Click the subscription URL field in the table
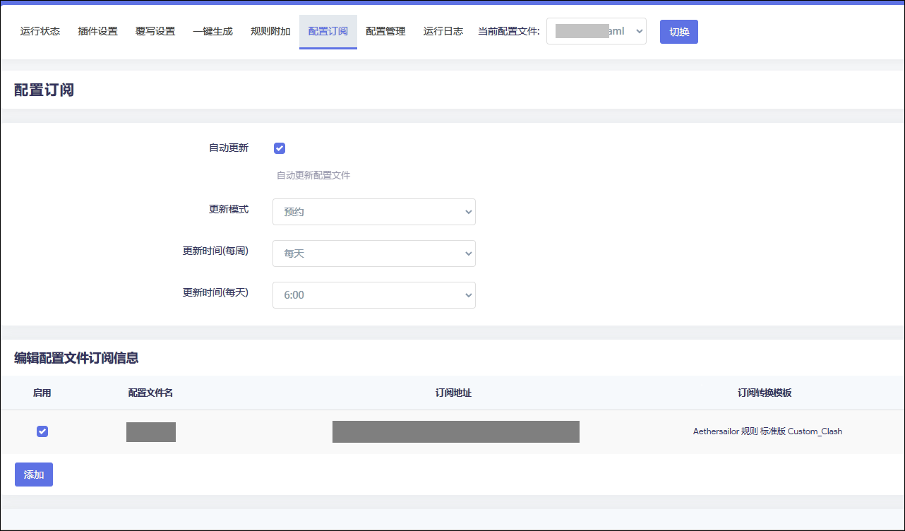The width and height of the screenshot is (905, 531). [x=455, y=431]
